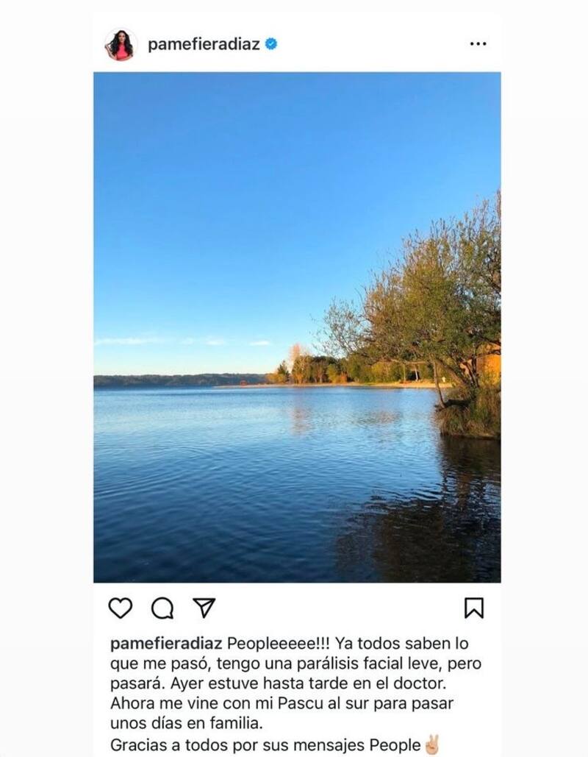588x757 pixels.
Task: Click the "Gracias a todos por sus mensajes" line
Action: (240, 745)
